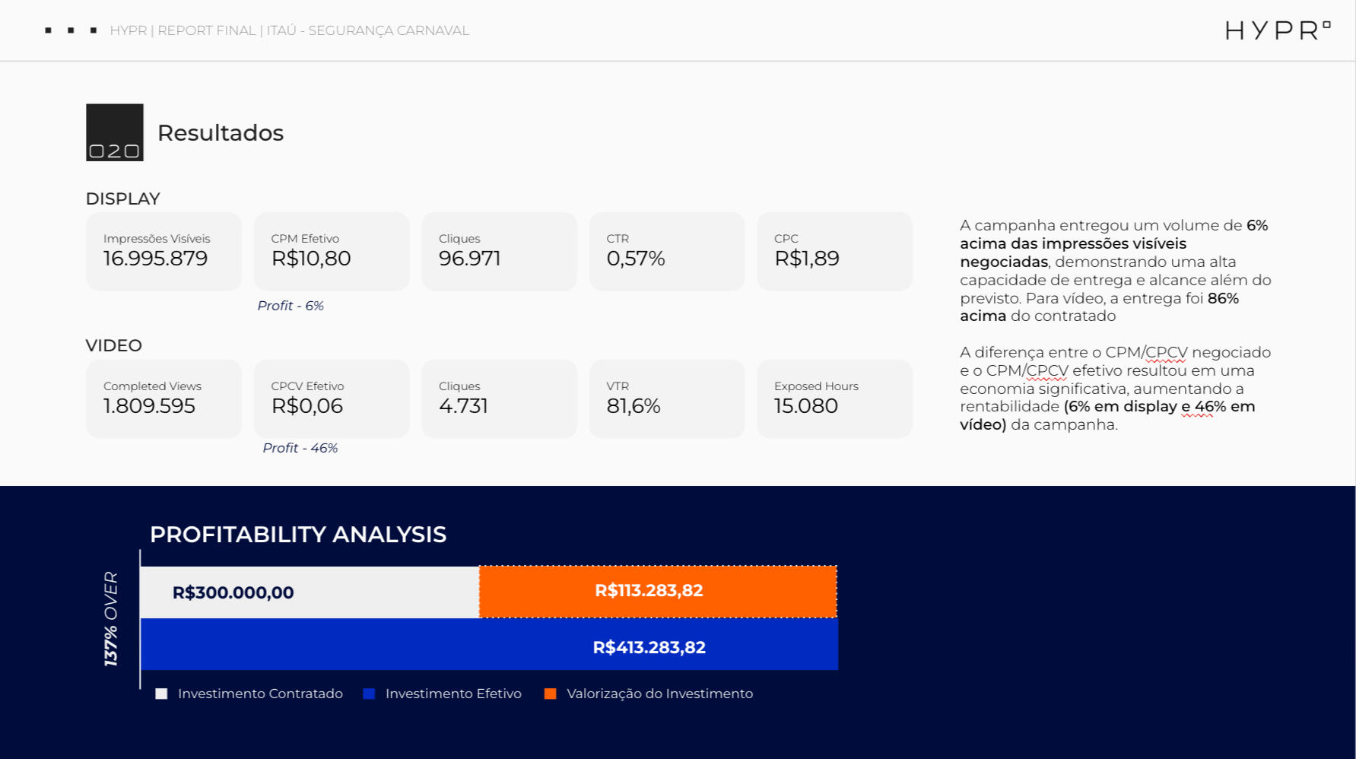Click the orange Valorização do Investimento legend square

(551, 694)
